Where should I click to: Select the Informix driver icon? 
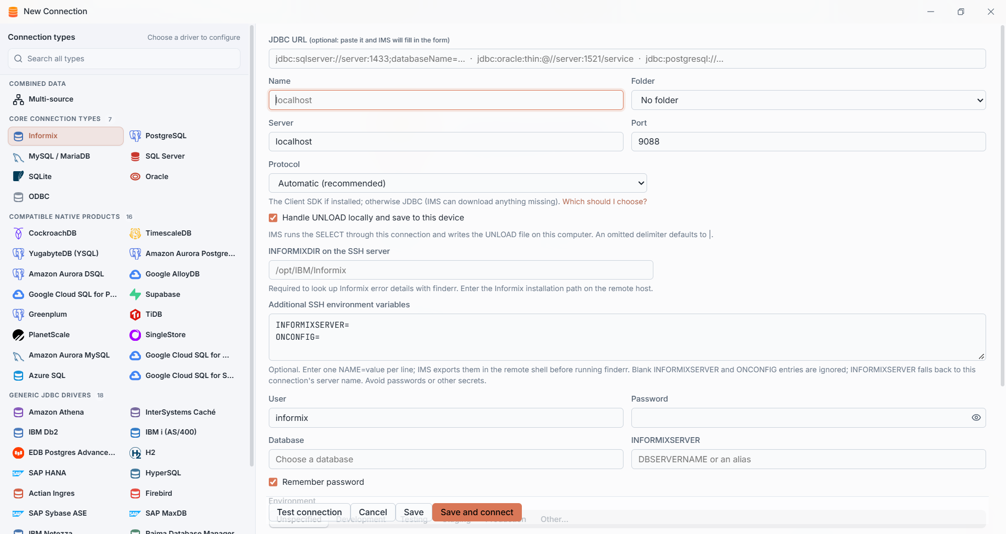[18, 136]
